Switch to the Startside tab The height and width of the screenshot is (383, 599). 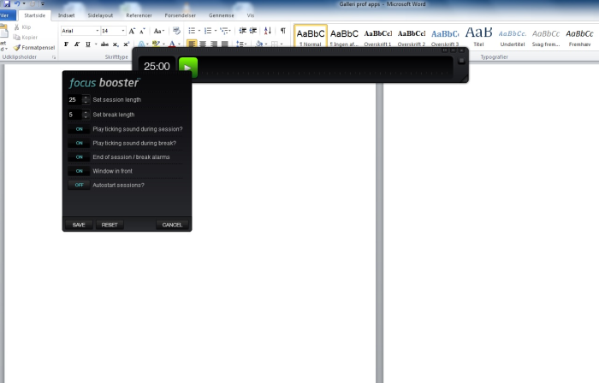(35, 15)
